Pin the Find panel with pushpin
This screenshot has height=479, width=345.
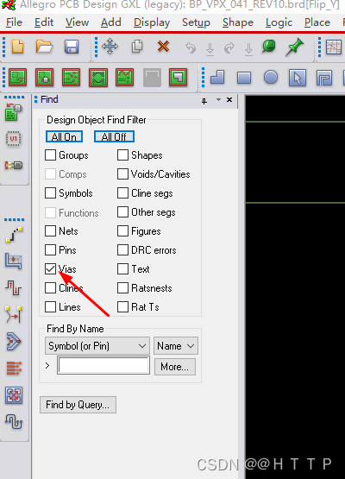[x=204, y=100]
